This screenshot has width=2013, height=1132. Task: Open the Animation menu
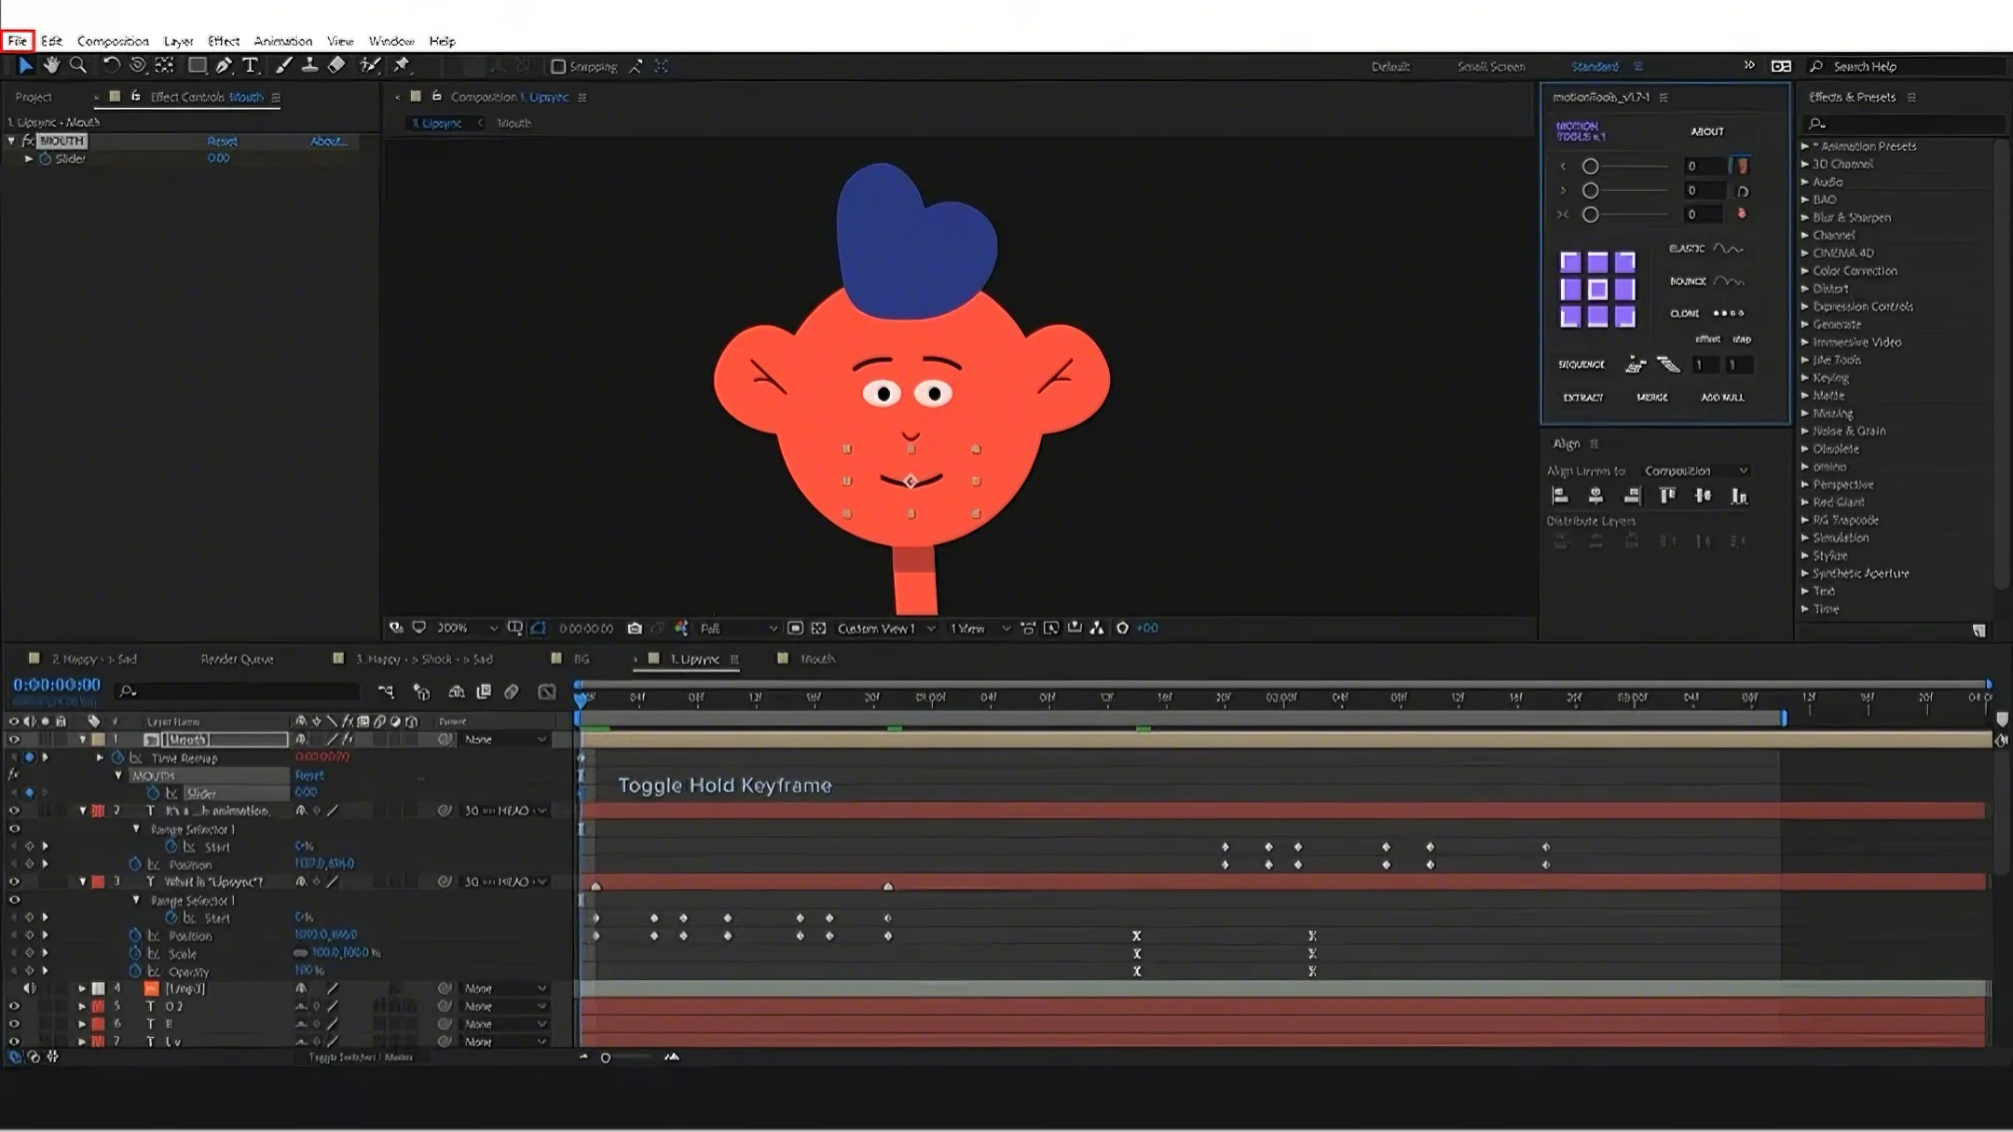282,41
